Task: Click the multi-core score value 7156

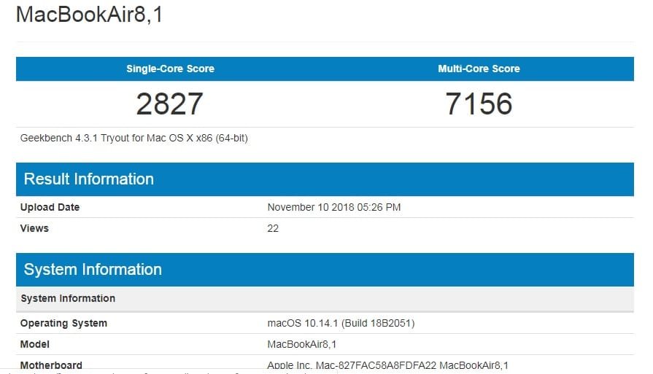Action: pos(479,104)
